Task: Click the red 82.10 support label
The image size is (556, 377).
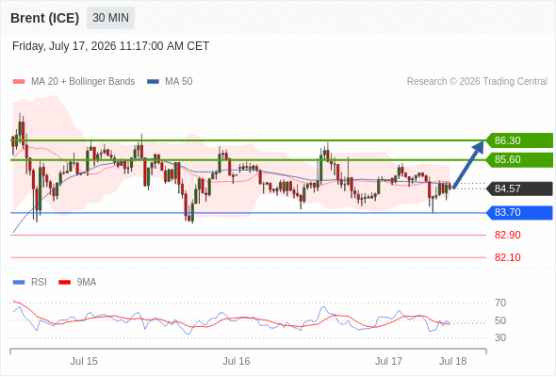Action: tap(507, 257)
